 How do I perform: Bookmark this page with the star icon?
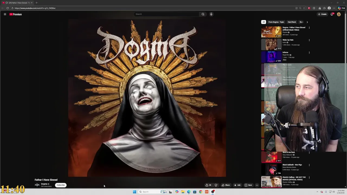point(304,8)
